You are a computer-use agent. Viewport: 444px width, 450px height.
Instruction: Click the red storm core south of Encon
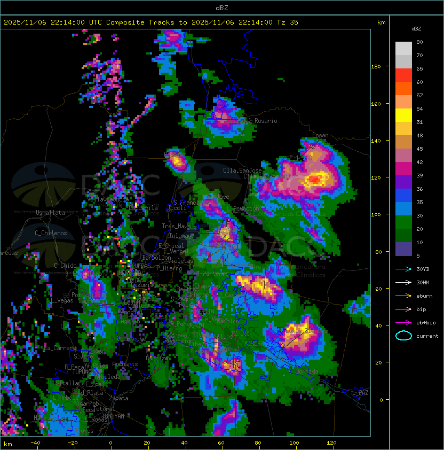pyautogui.click(x=314, y=180)
